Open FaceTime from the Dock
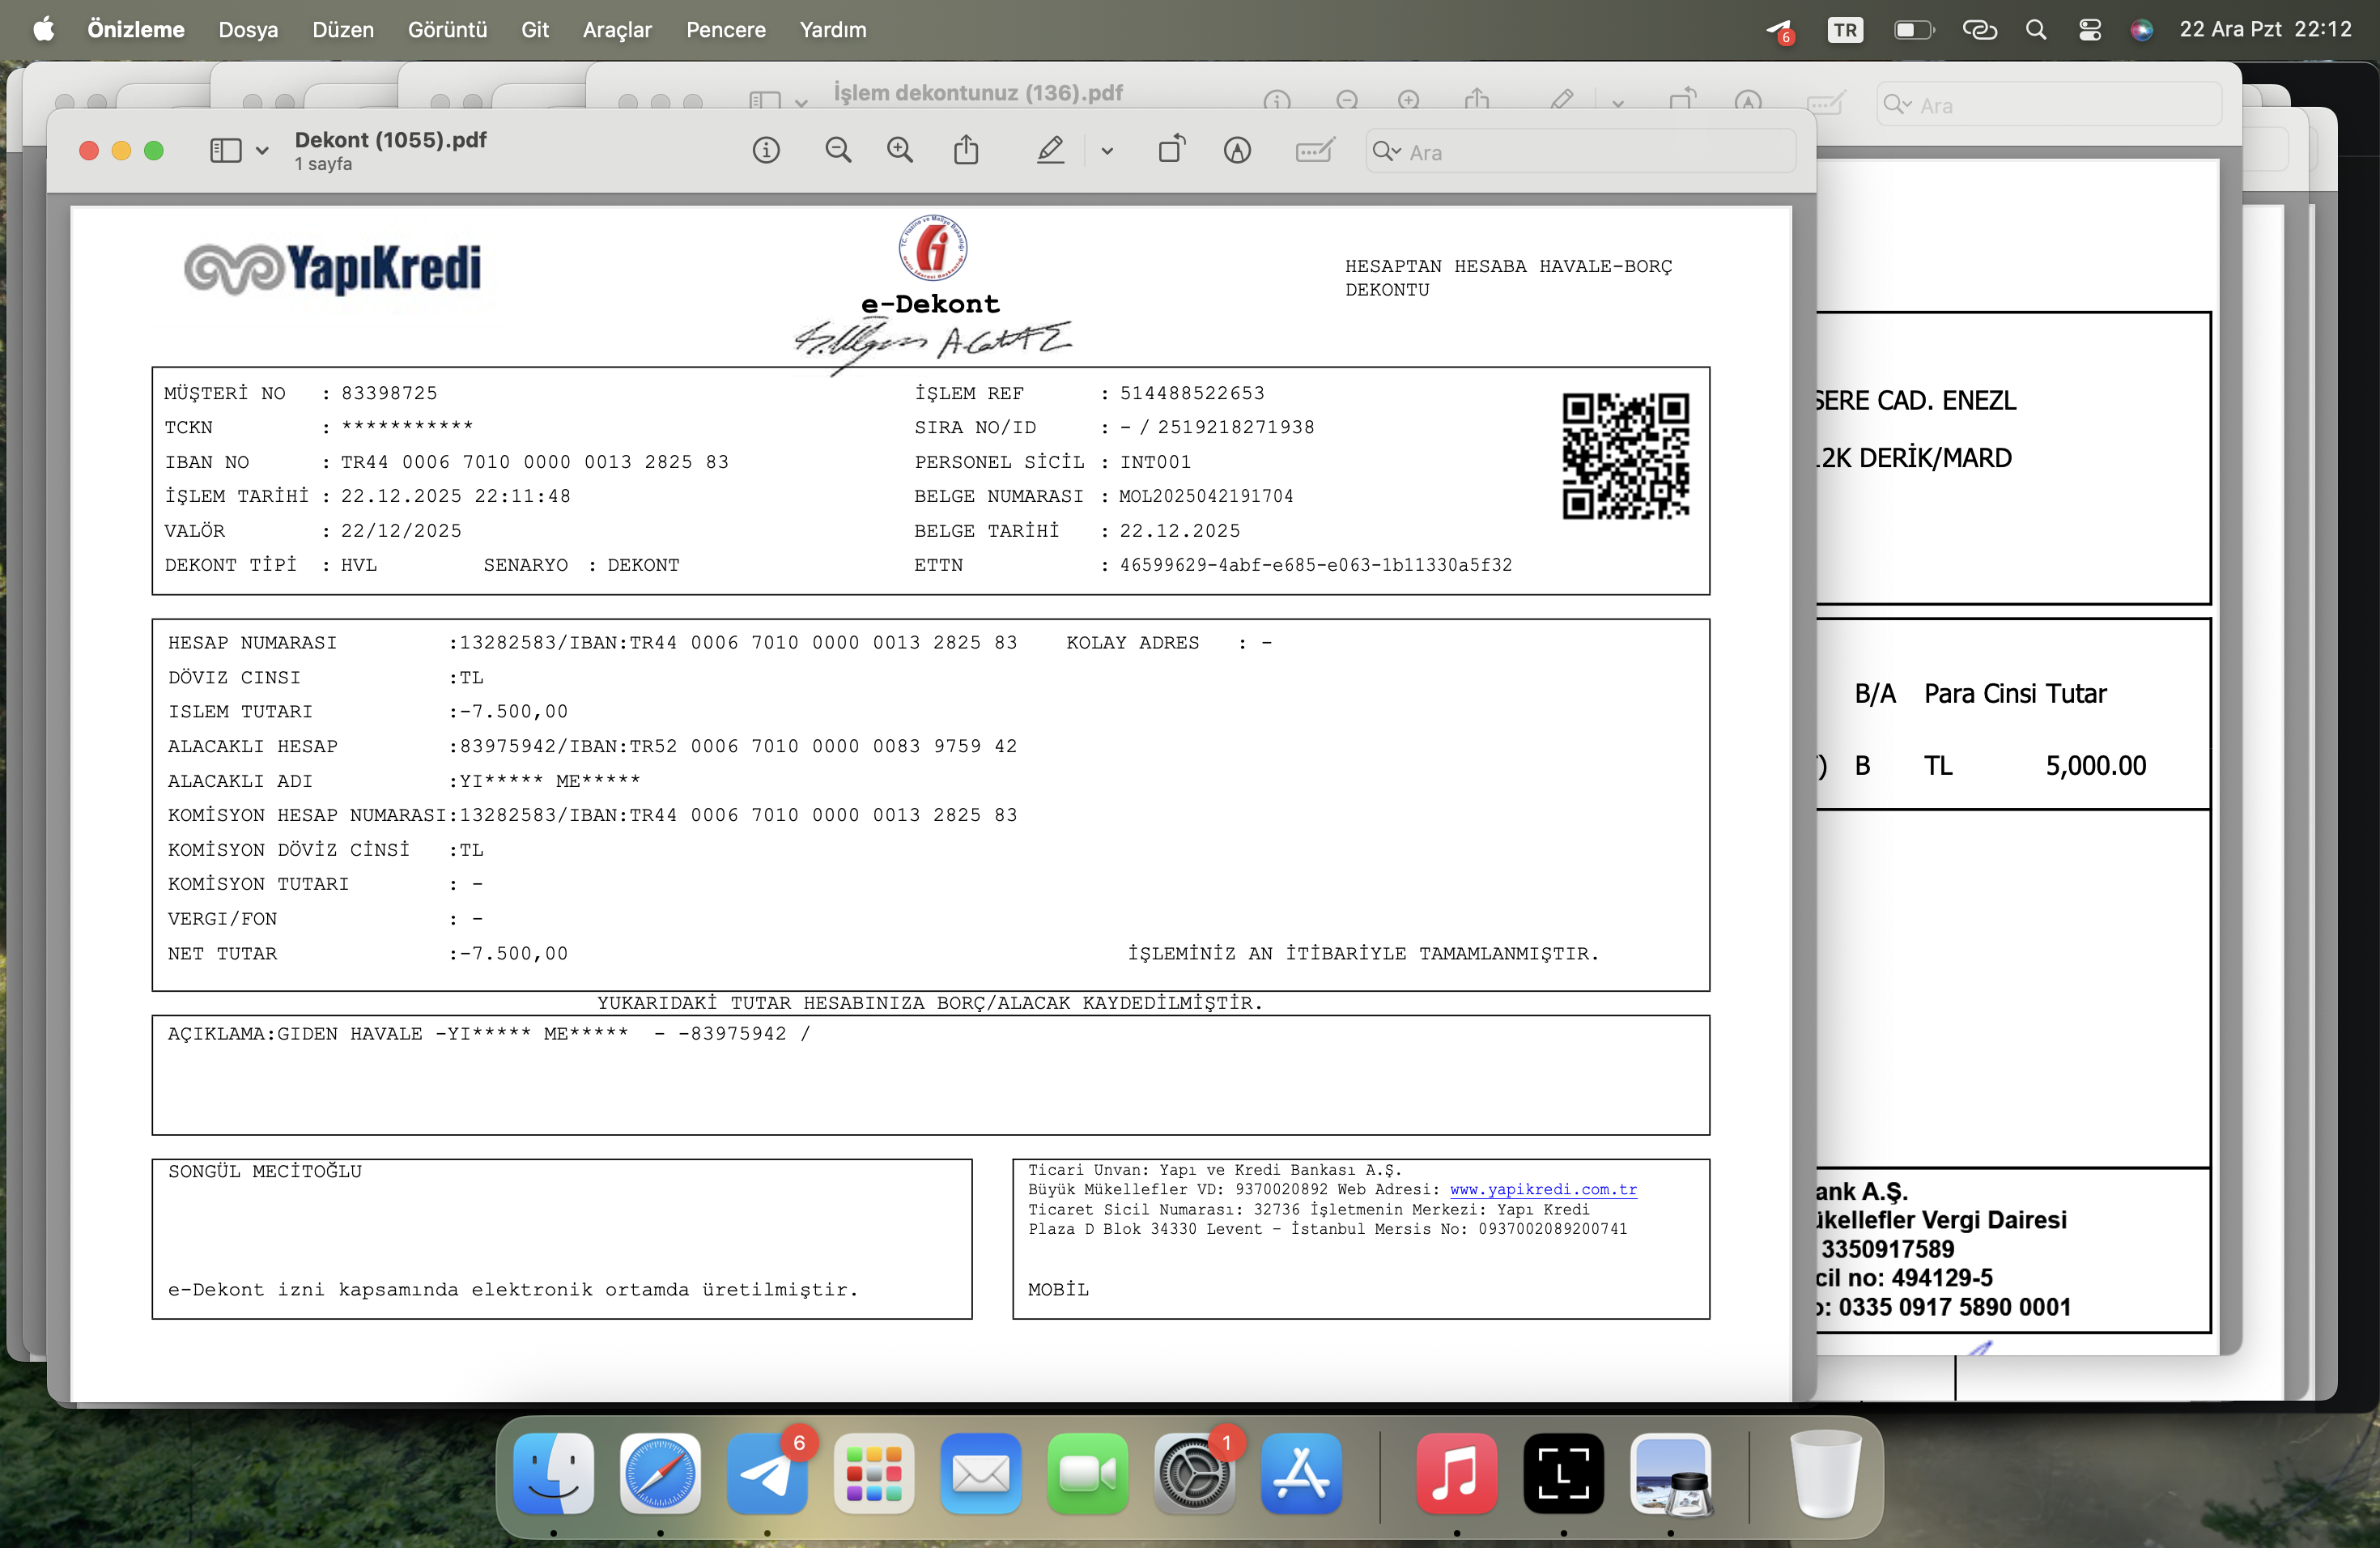 tap(1088, 1473)
